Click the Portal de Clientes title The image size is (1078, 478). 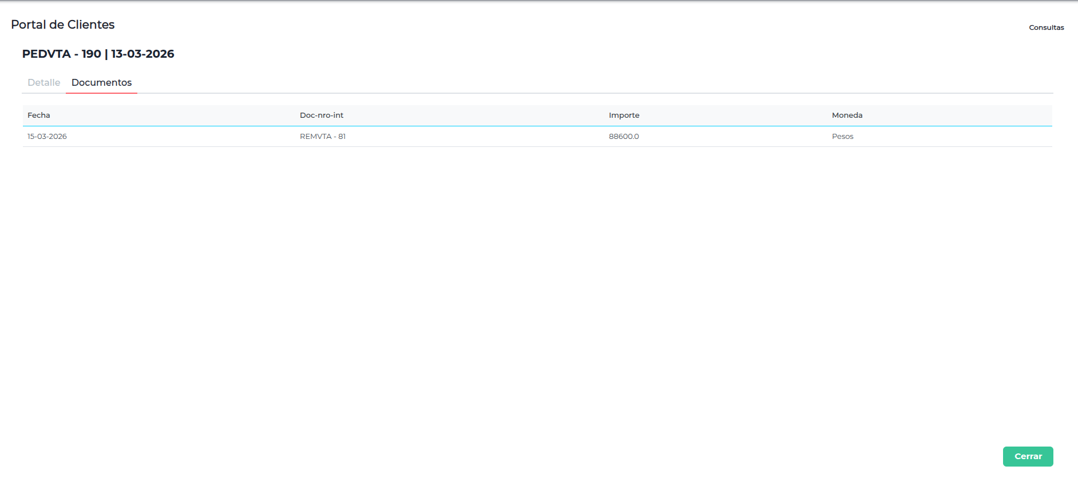63,25
